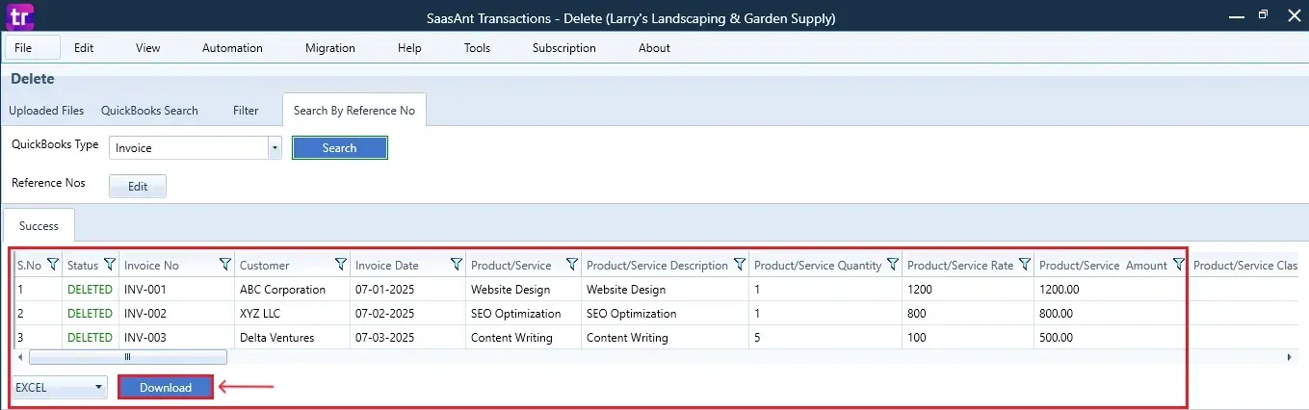Screen dimensions: 1309x410
Task: Open the Help menu
Action: pos(409,48)
